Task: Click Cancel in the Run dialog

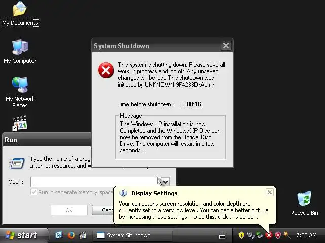Action: (x=103, y=210)
